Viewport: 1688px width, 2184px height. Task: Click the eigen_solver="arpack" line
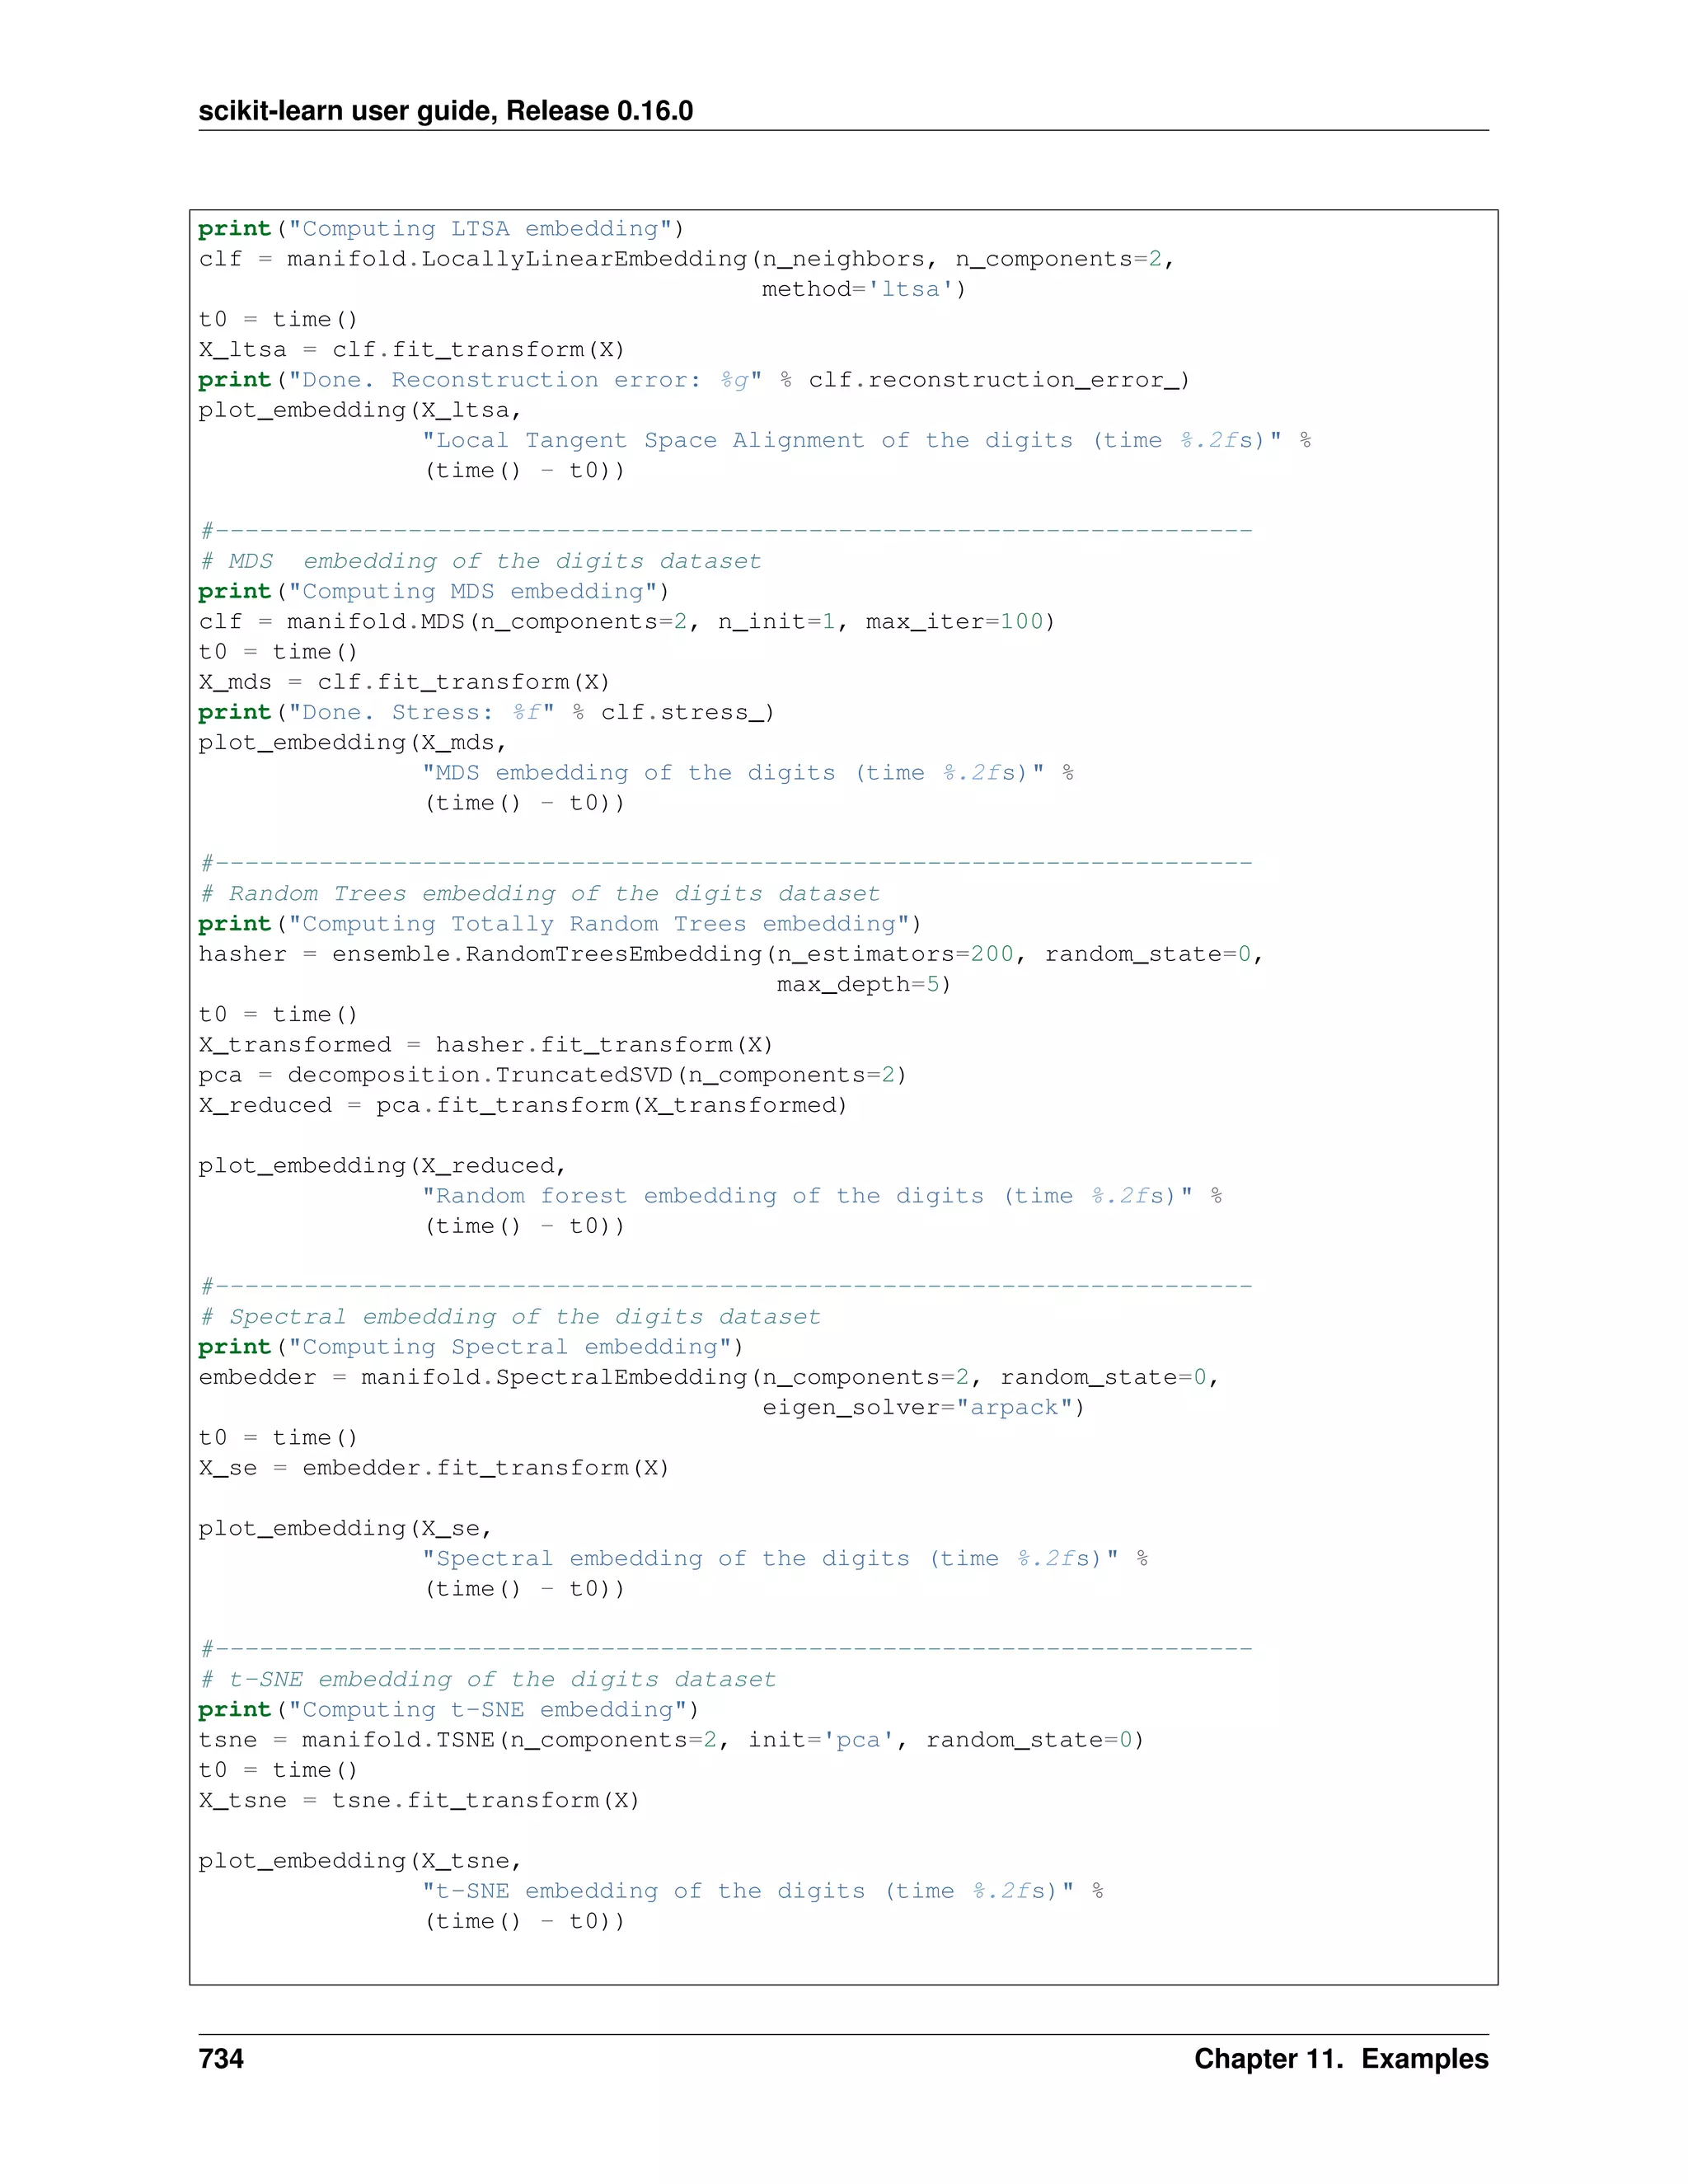[x=923, y=1408]
